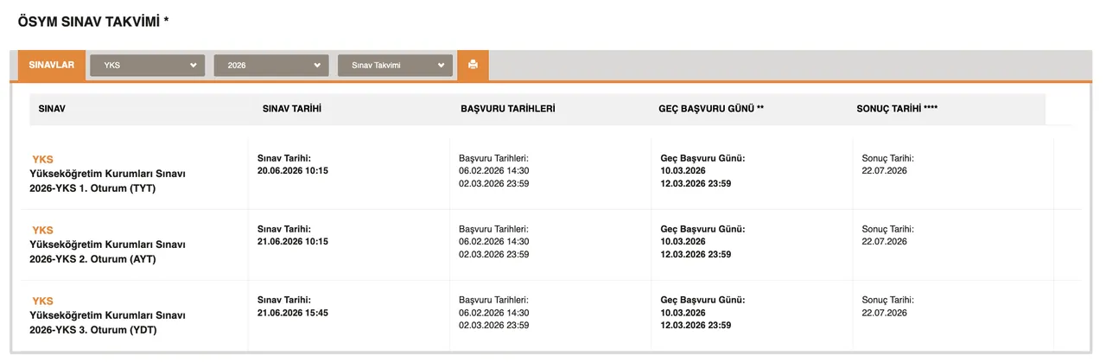Select the SINAVLAR tab
1106x362 pixels.
point(52,65)
